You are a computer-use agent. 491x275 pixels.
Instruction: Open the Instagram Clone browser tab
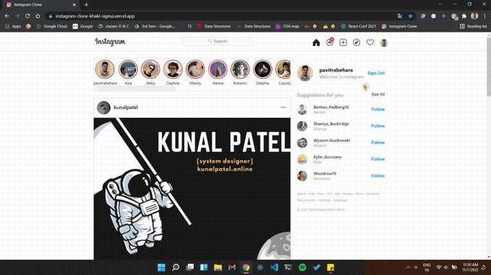[x=40, y=4]
